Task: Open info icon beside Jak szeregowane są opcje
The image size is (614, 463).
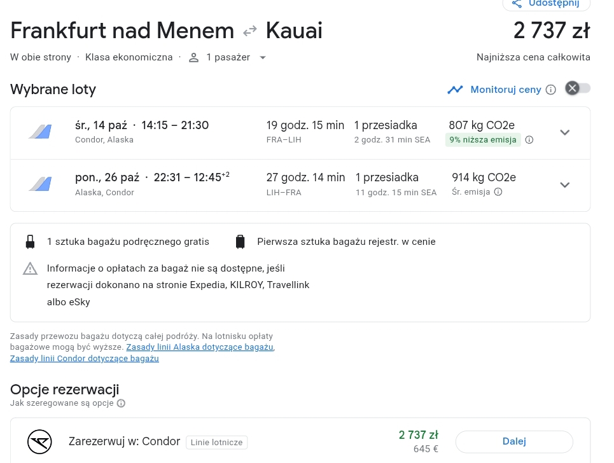Action: point(122,403)
